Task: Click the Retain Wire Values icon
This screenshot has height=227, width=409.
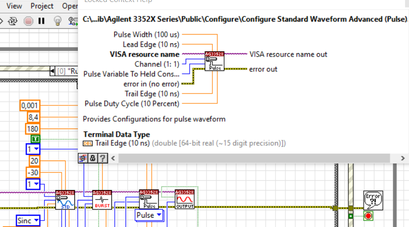Action: [x=73, y=21]
